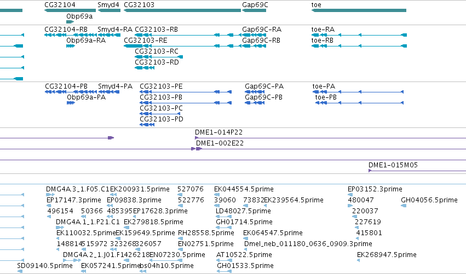466x274 pixels.
Task: Click EST 50366
Action: point(92,211)
